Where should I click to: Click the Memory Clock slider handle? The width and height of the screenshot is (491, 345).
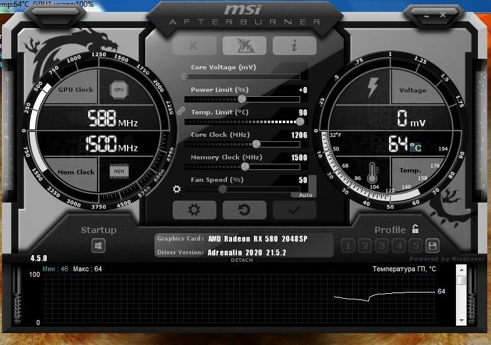click(245, 166)
